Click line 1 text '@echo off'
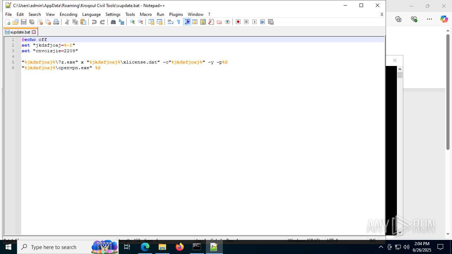452x254 pixels. (x=34, y=40)
